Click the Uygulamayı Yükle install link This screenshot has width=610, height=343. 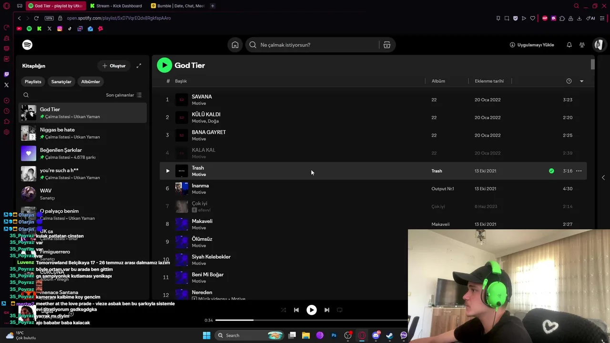532,45
